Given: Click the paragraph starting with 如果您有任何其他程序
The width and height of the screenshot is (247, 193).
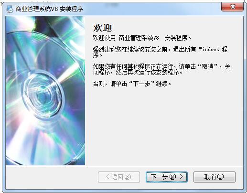Looking at the screenshot, I should [x=161, y=69].
